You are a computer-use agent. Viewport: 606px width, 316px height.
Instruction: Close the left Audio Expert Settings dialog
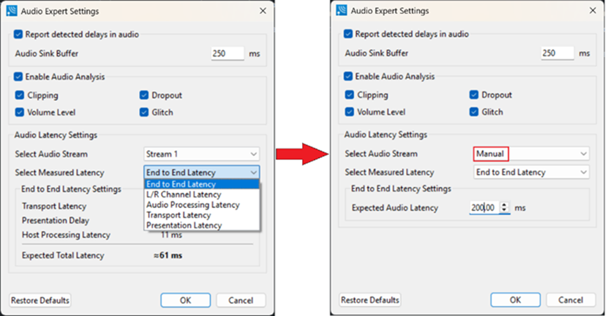pos(263,11)
